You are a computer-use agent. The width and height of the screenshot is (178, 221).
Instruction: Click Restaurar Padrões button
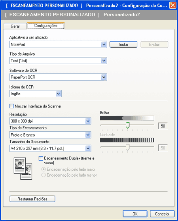tap(32, 199)
